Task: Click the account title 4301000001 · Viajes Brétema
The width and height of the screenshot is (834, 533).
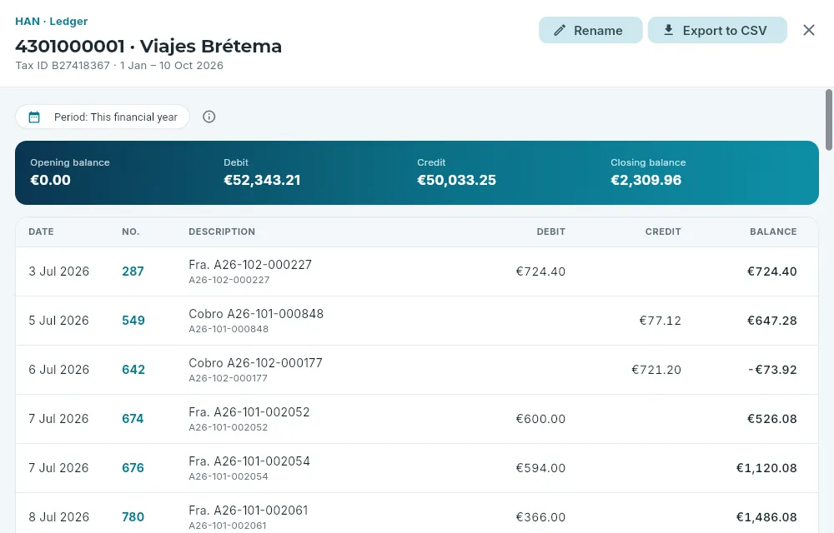Action: pos(148,46)
